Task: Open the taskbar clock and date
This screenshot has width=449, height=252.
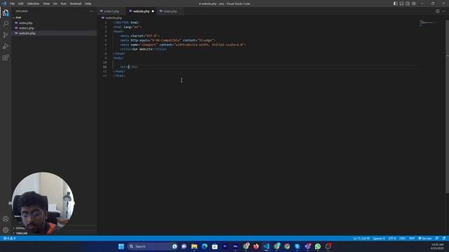Action: [437, 246]
